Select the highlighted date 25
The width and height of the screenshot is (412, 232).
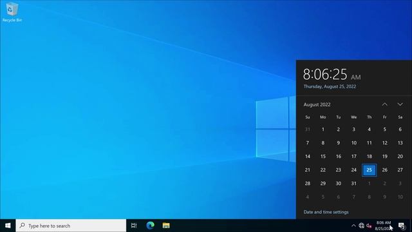tap(369, 170)
